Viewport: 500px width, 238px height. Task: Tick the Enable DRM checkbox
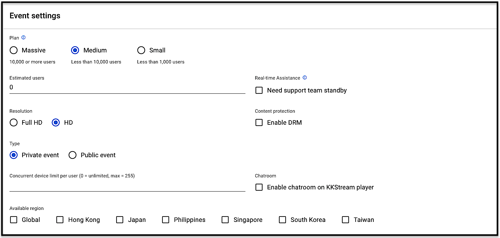259,122
